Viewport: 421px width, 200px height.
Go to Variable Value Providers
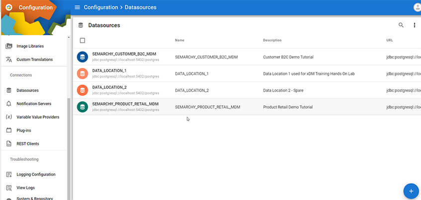pos(37,117)
